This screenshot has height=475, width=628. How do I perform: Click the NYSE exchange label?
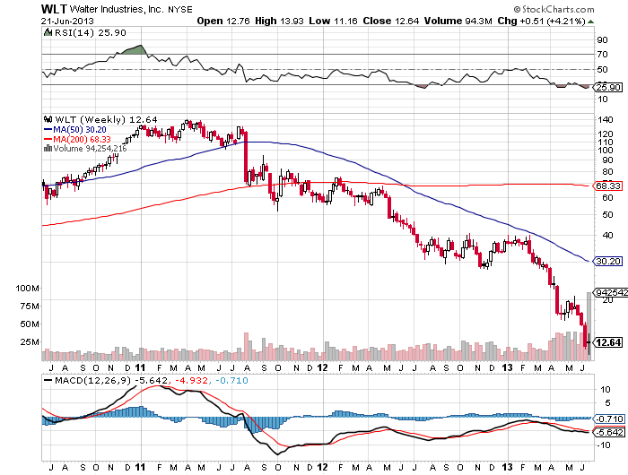[179, 10]
